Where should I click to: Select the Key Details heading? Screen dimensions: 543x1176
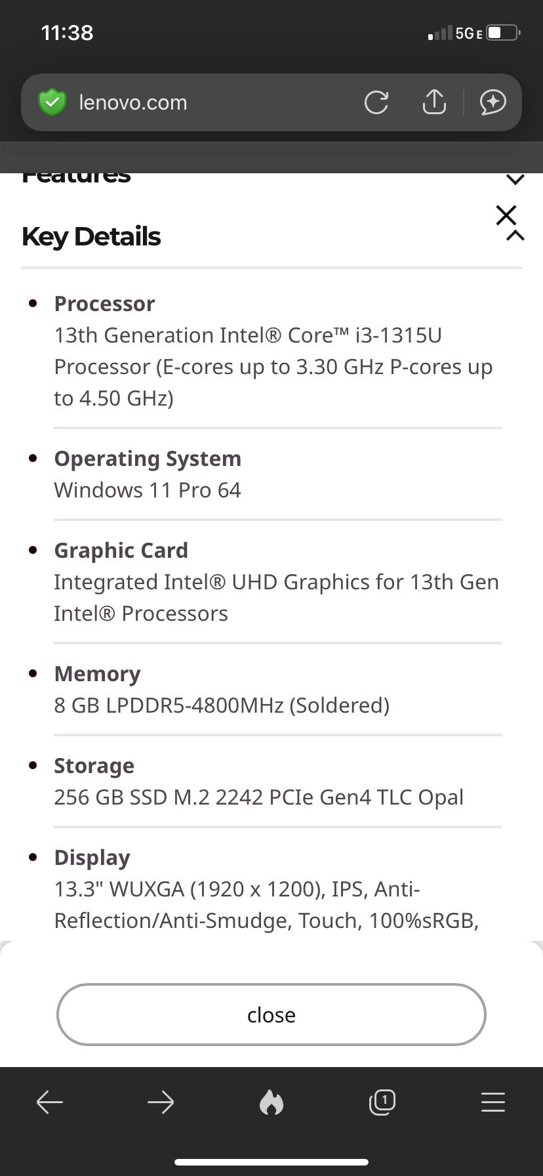coord(91,236)
